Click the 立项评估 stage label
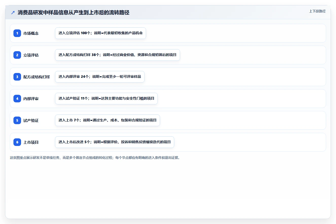Image resolution: width=336 pixels, height=224 pixels. 31,55
